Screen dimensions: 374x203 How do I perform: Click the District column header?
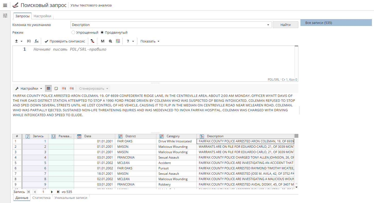136,136
